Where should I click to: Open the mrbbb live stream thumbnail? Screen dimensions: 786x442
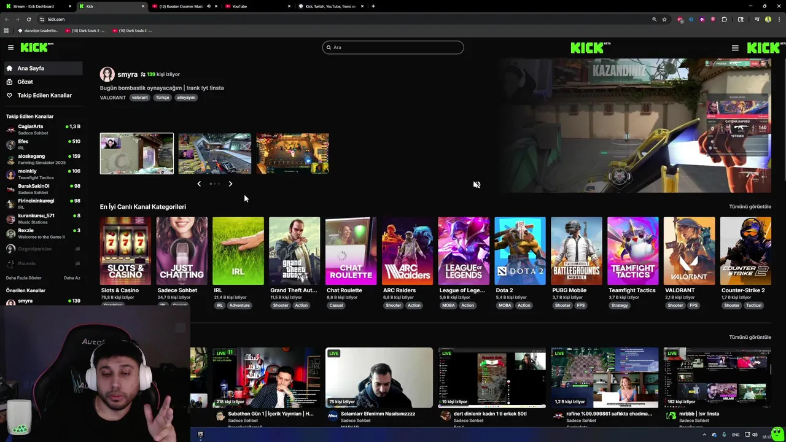coord(717,378)
